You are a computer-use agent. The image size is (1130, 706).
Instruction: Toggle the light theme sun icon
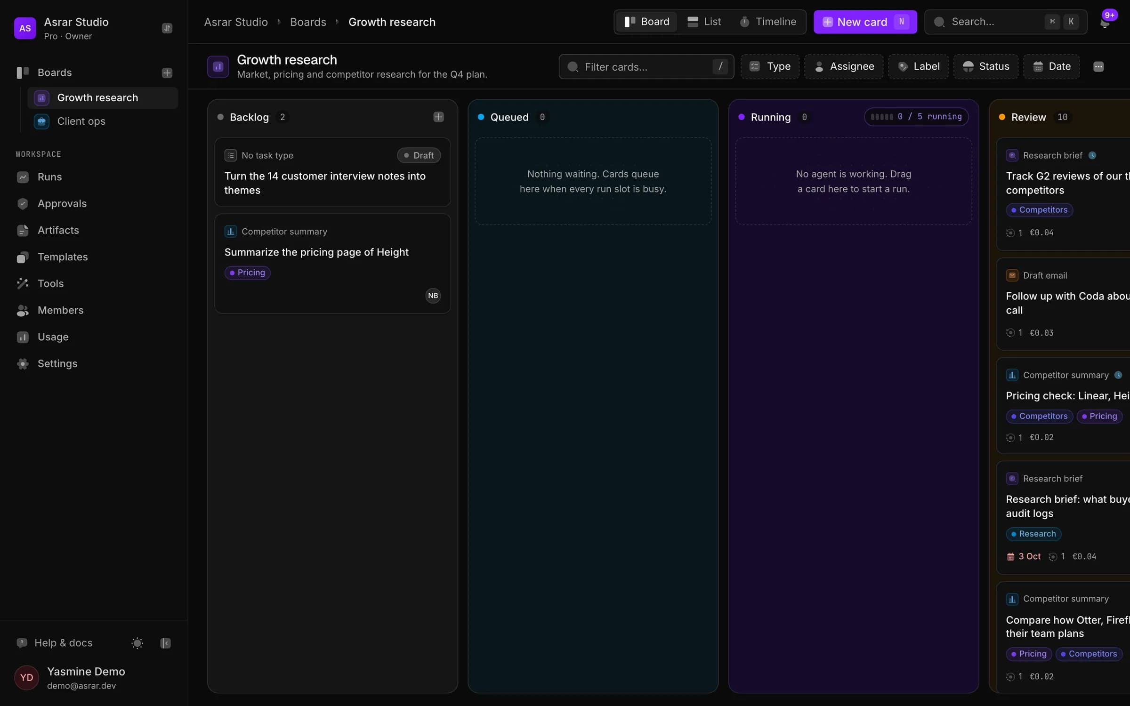pos(137,643)
